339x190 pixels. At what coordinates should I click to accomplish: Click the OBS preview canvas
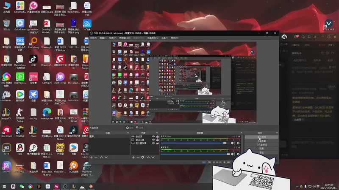pyautogui.click(x=184, y=82)
